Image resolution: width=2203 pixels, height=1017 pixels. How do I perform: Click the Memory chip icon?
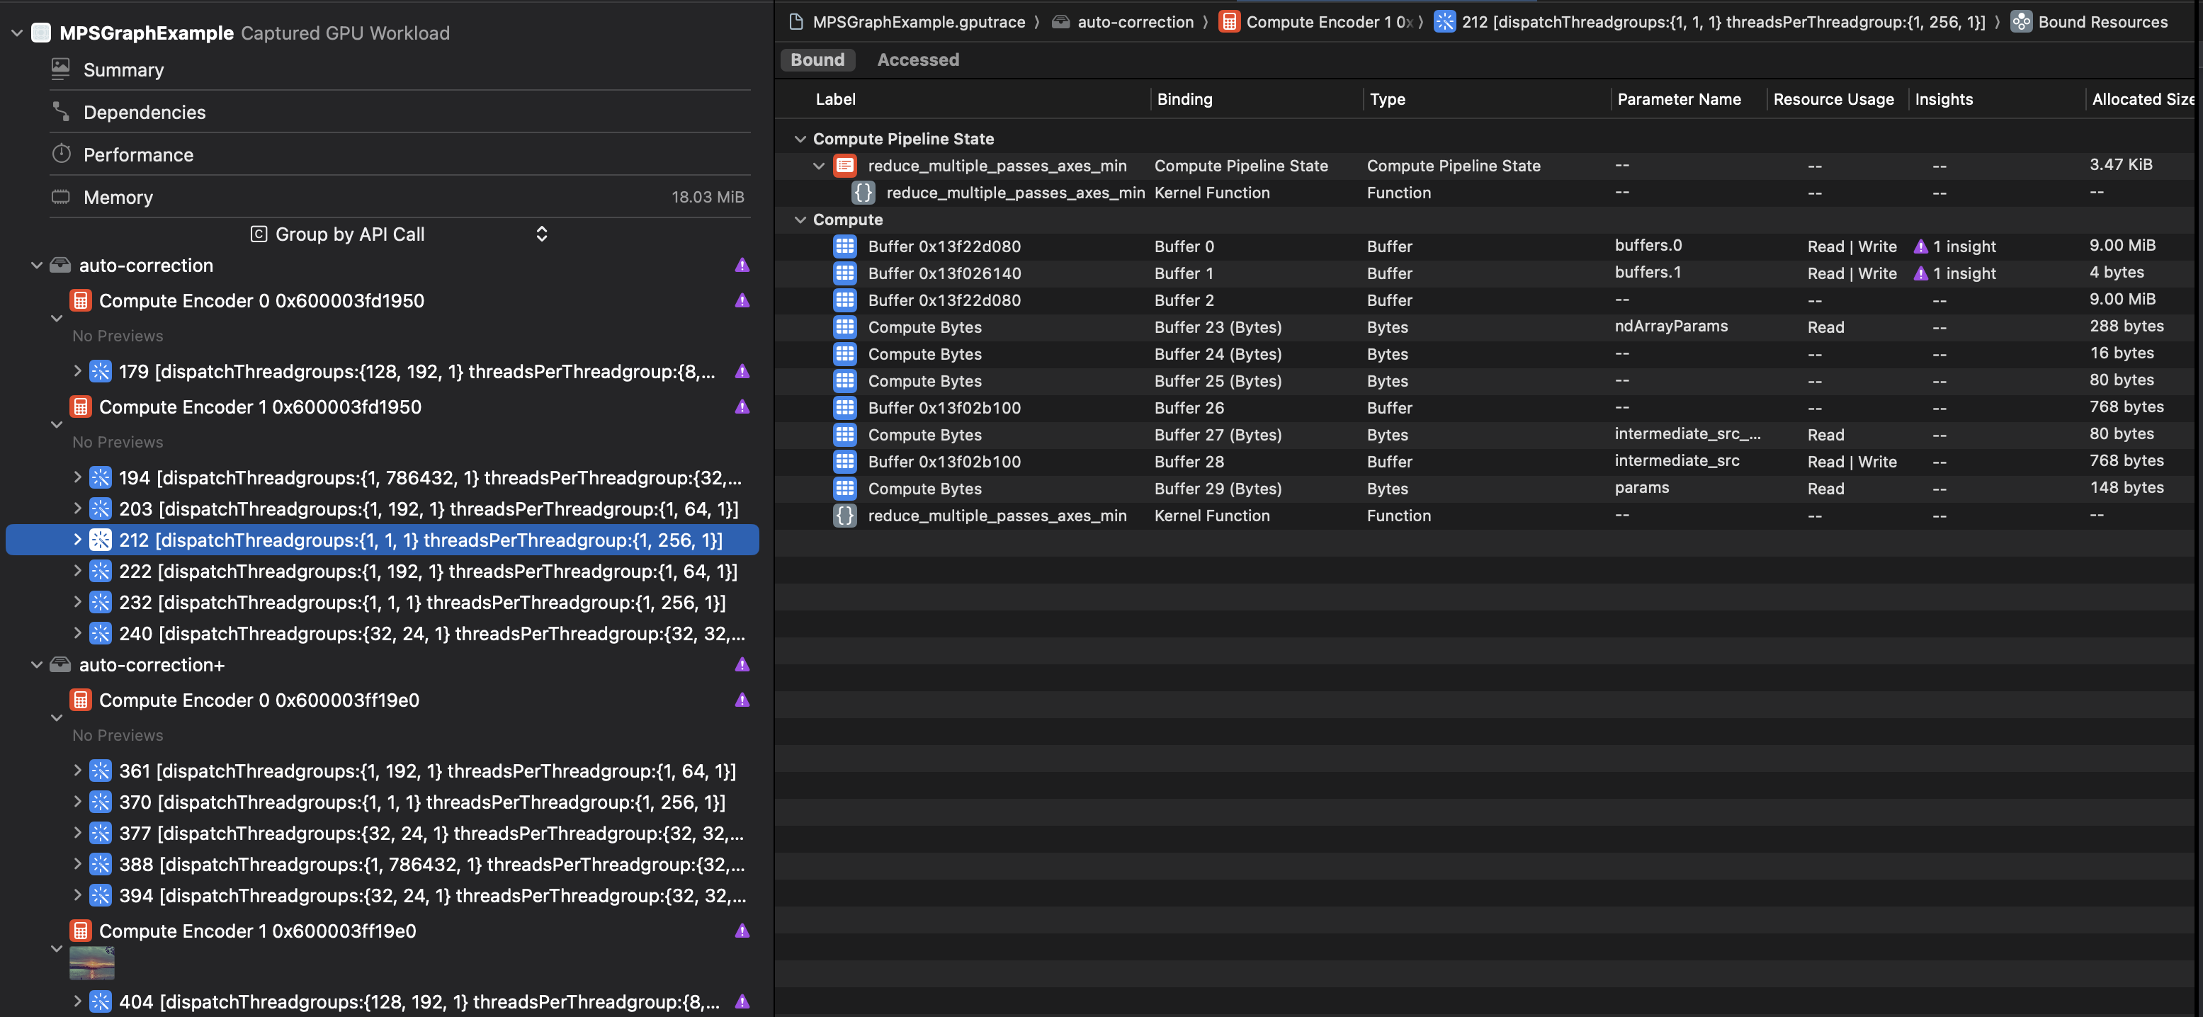(x=61, y=197)
